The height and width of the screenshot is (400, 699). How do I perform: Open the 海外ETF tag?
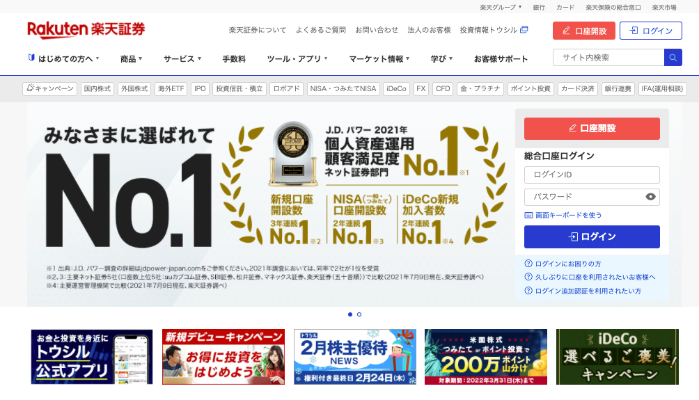(171, 88)
